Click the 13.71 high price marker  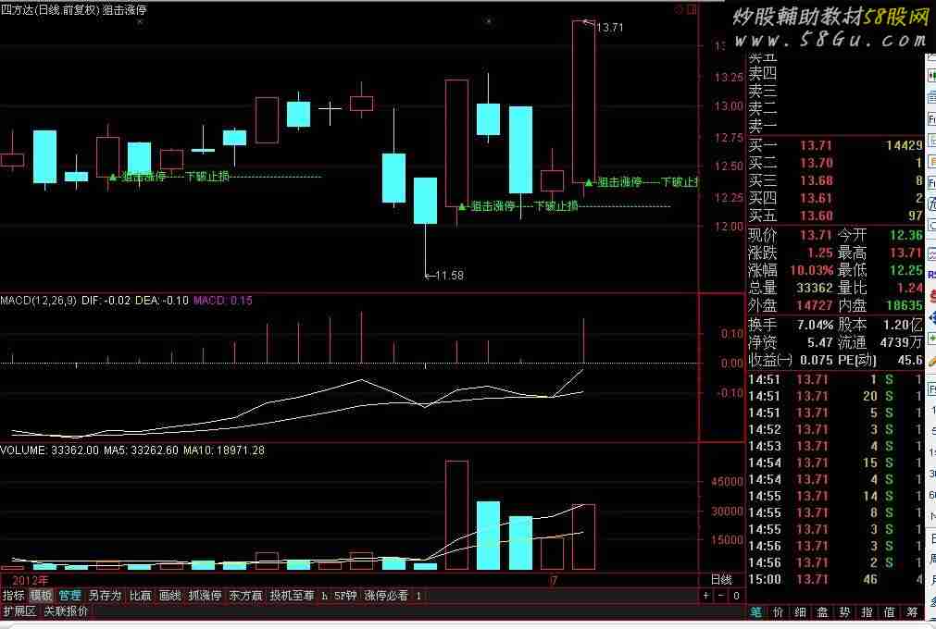click(609, 28)
